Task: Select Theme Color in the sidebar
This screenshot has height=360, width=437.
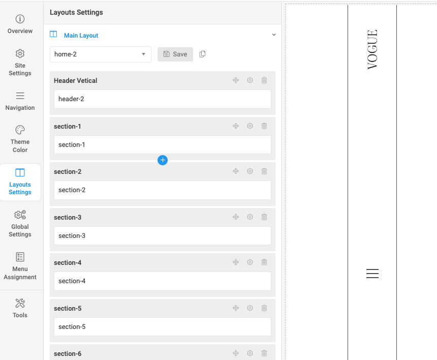Action: pyautogui.click(x=20, y=139)
